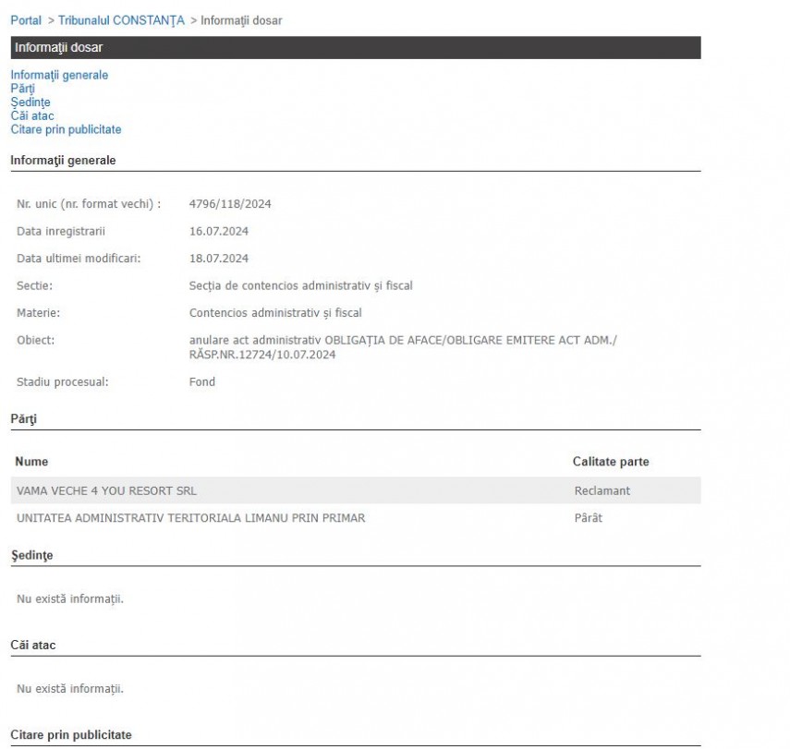The image size is (790, 749).
Task: Click the Sectie label
Action: click(x=34, y=285)
